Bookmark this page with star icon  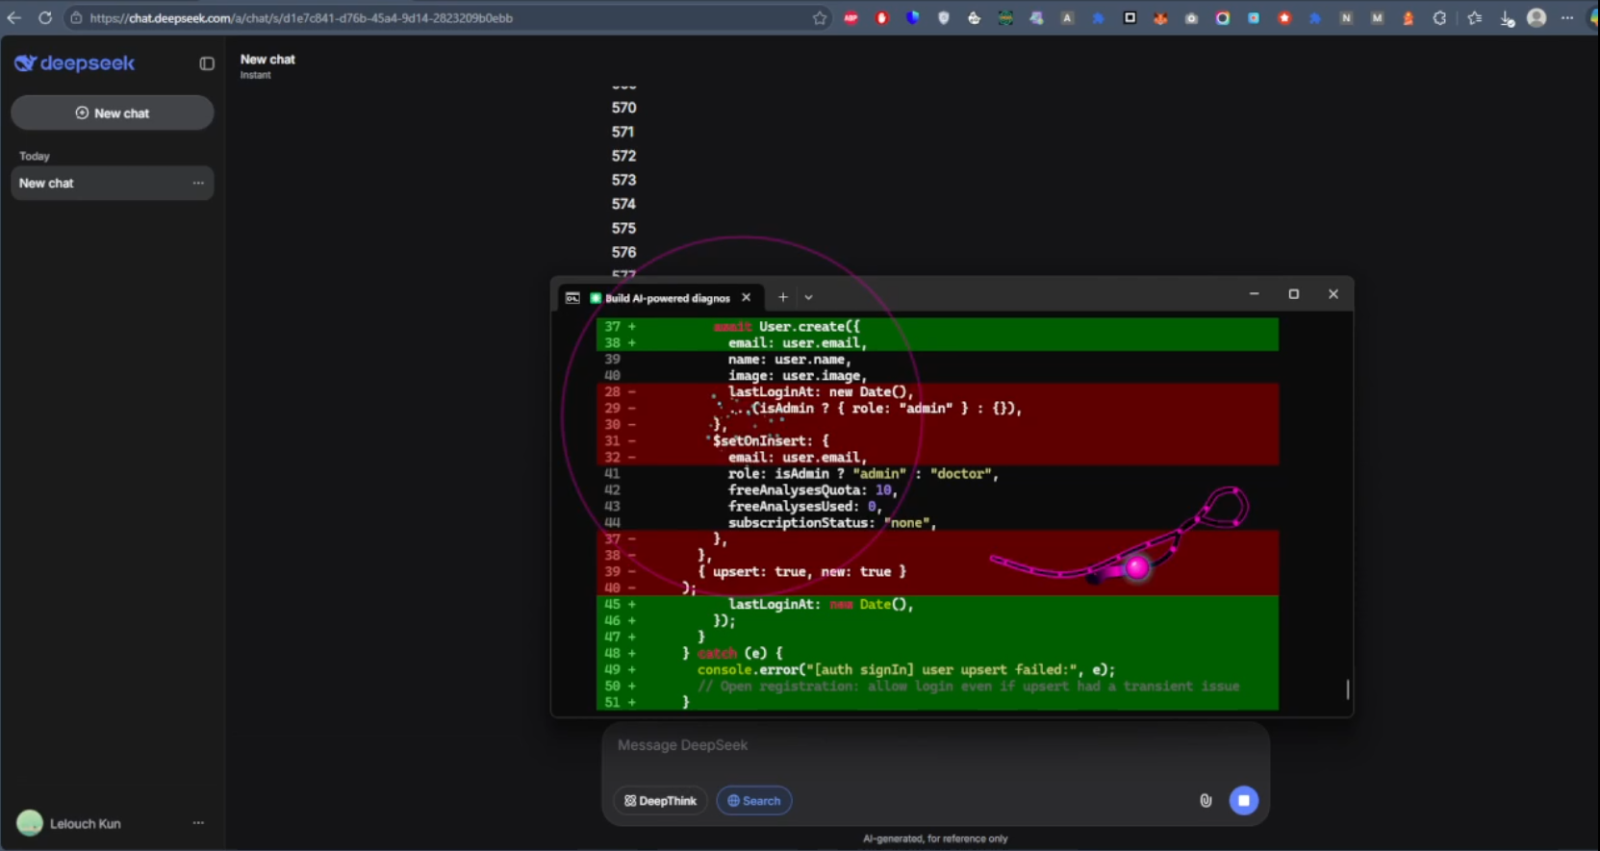820,18
